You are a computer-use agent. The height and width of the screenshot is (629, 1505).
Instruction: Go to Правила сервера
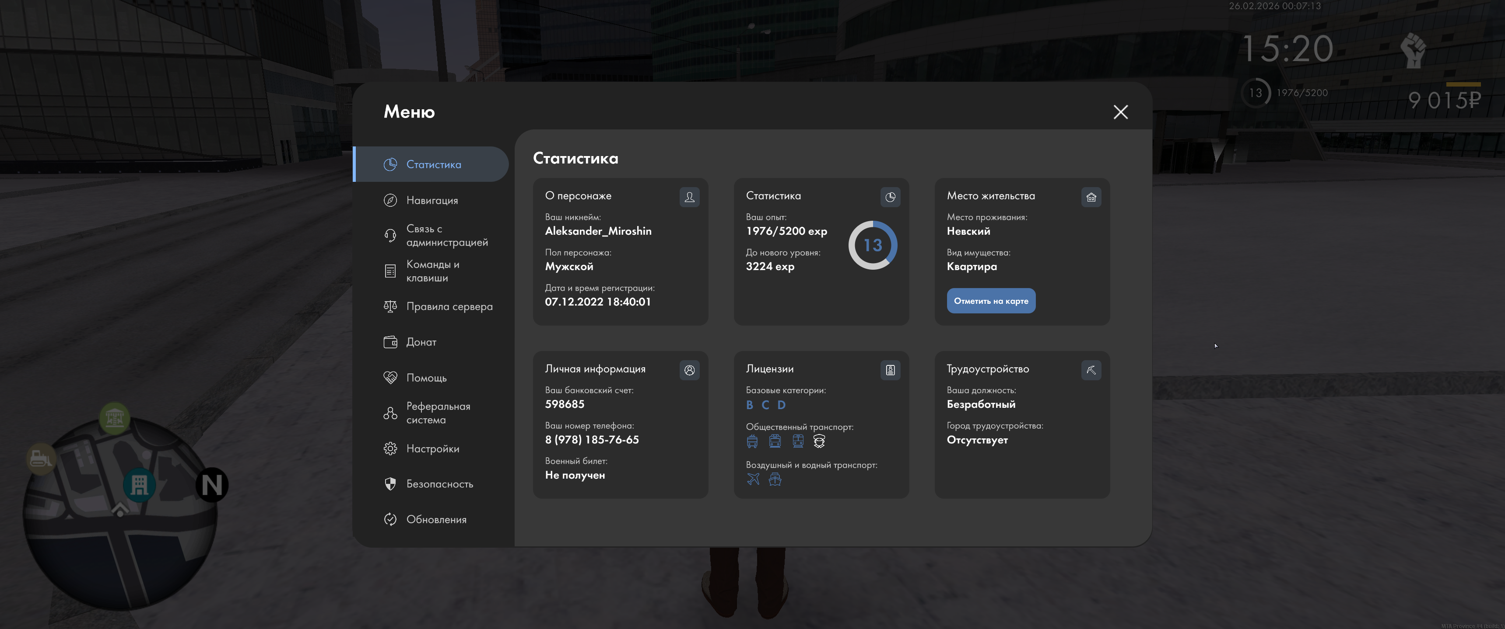coord(449,306)
